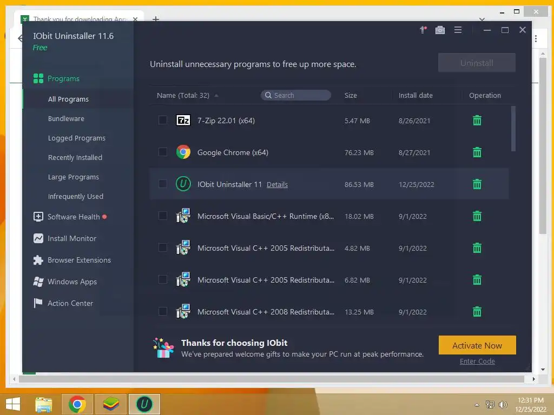Select the '7-Zip 22.01 (x64)' program name
This screenshot has width=554, height=415.
click(x=226, y=121)
